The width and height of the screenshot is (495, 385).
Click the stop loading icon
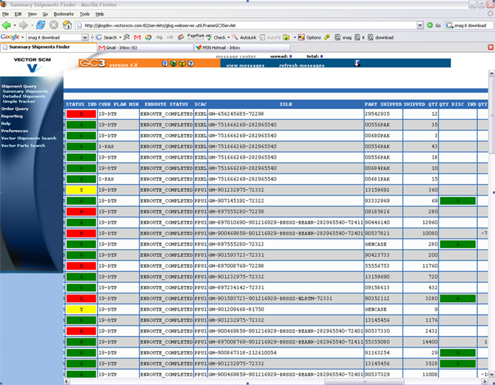(x=54, y=25)
